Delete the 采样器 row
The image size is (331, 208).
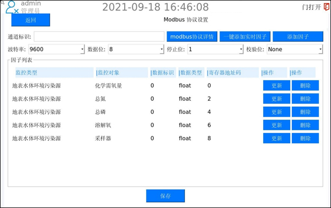pyautogui.click(x=305, y=138)
